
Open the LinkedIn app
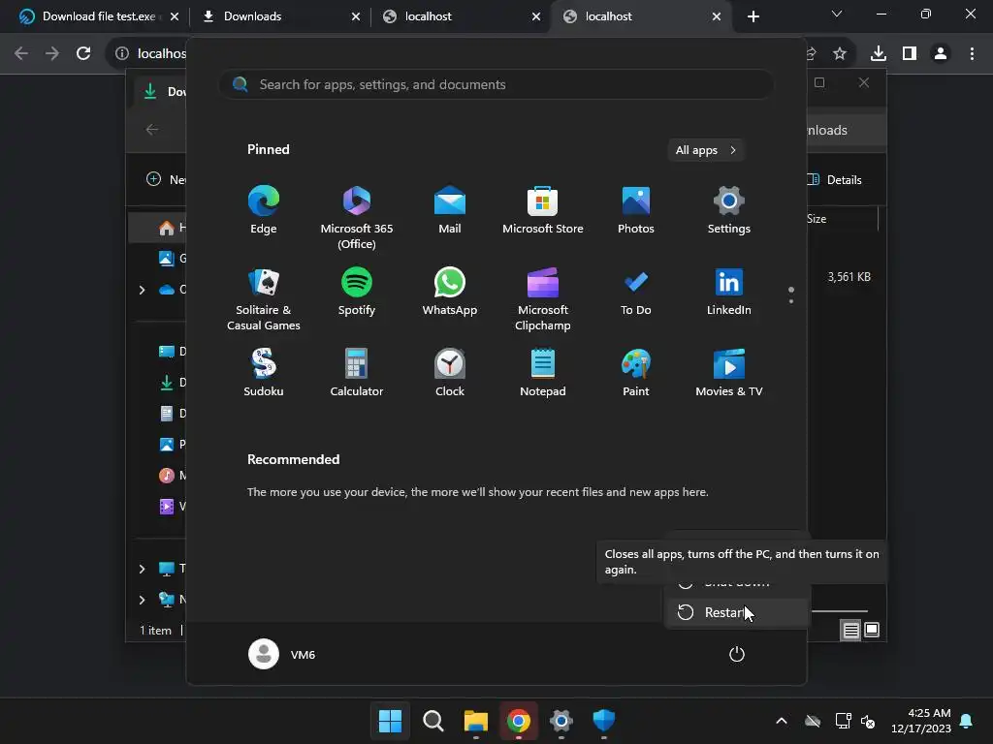tap(729, 292)
